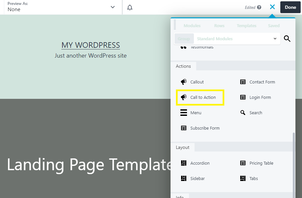Select the Call to Action module icon
The width and height of the screenshot is (302, 198).
(184, 97)
